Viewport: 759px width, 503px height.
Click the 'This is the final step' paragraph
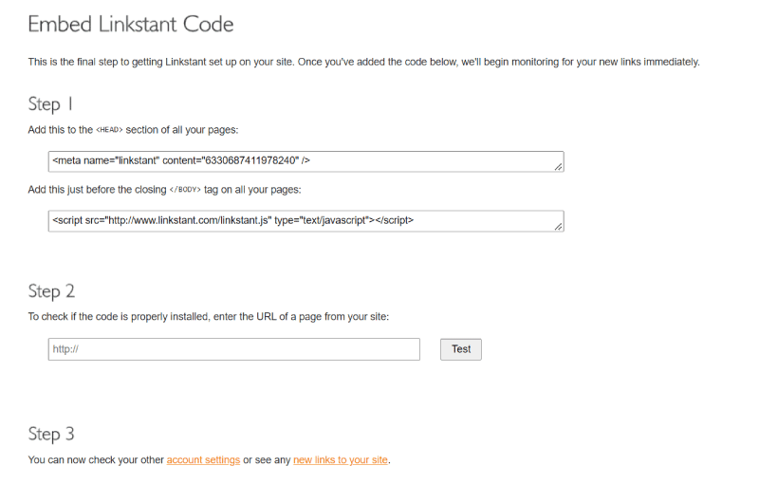364,62
